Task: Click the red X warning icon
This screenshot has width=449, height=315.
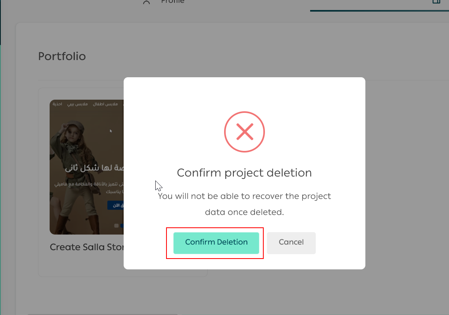Action: pos(244,132)
